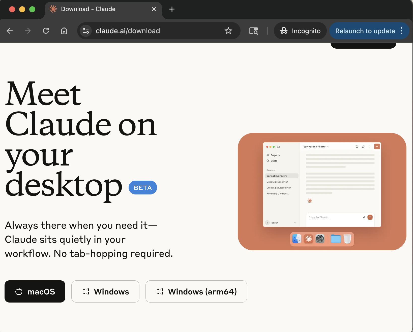Screen dimensions: 413x332
Task: Click the Claude icon in illustrated dock
Action: coord(308,239)
